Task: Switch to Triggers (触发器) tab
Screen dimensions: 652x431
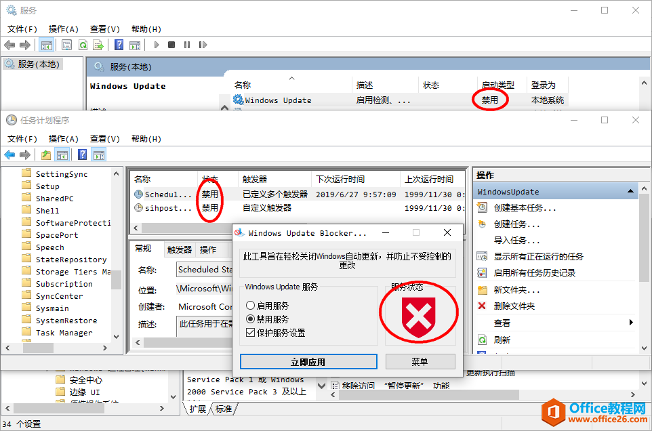Action: [x=180, y=250]
